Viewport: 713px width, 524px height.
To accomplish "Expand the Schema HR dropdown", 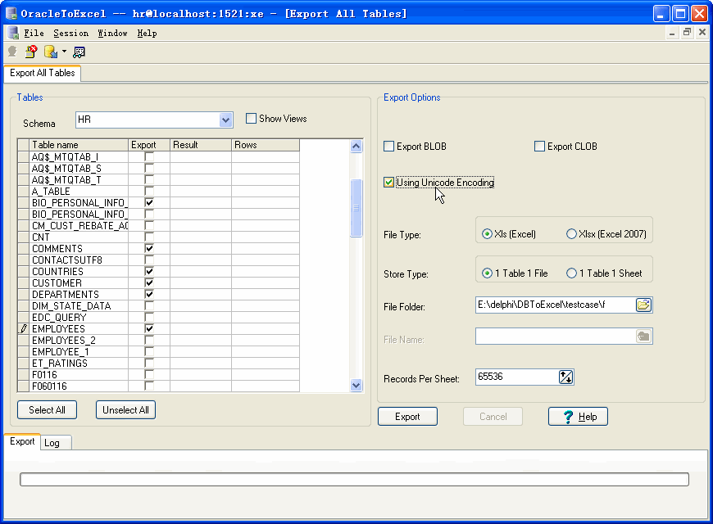I will coord(225,120).
